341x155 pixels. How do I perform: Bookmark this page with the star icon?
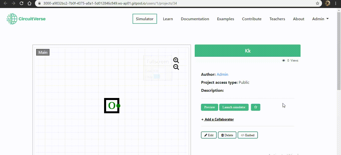pyautogui.click(x=318, y=3)
